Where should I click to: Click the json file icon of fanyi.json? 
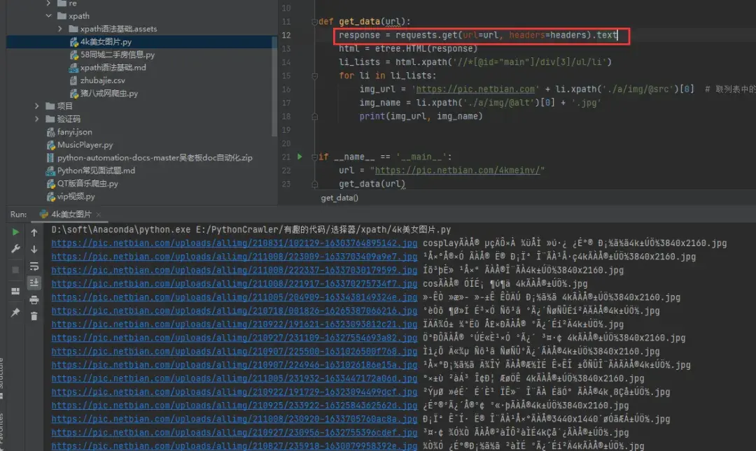tap(50, 132)
